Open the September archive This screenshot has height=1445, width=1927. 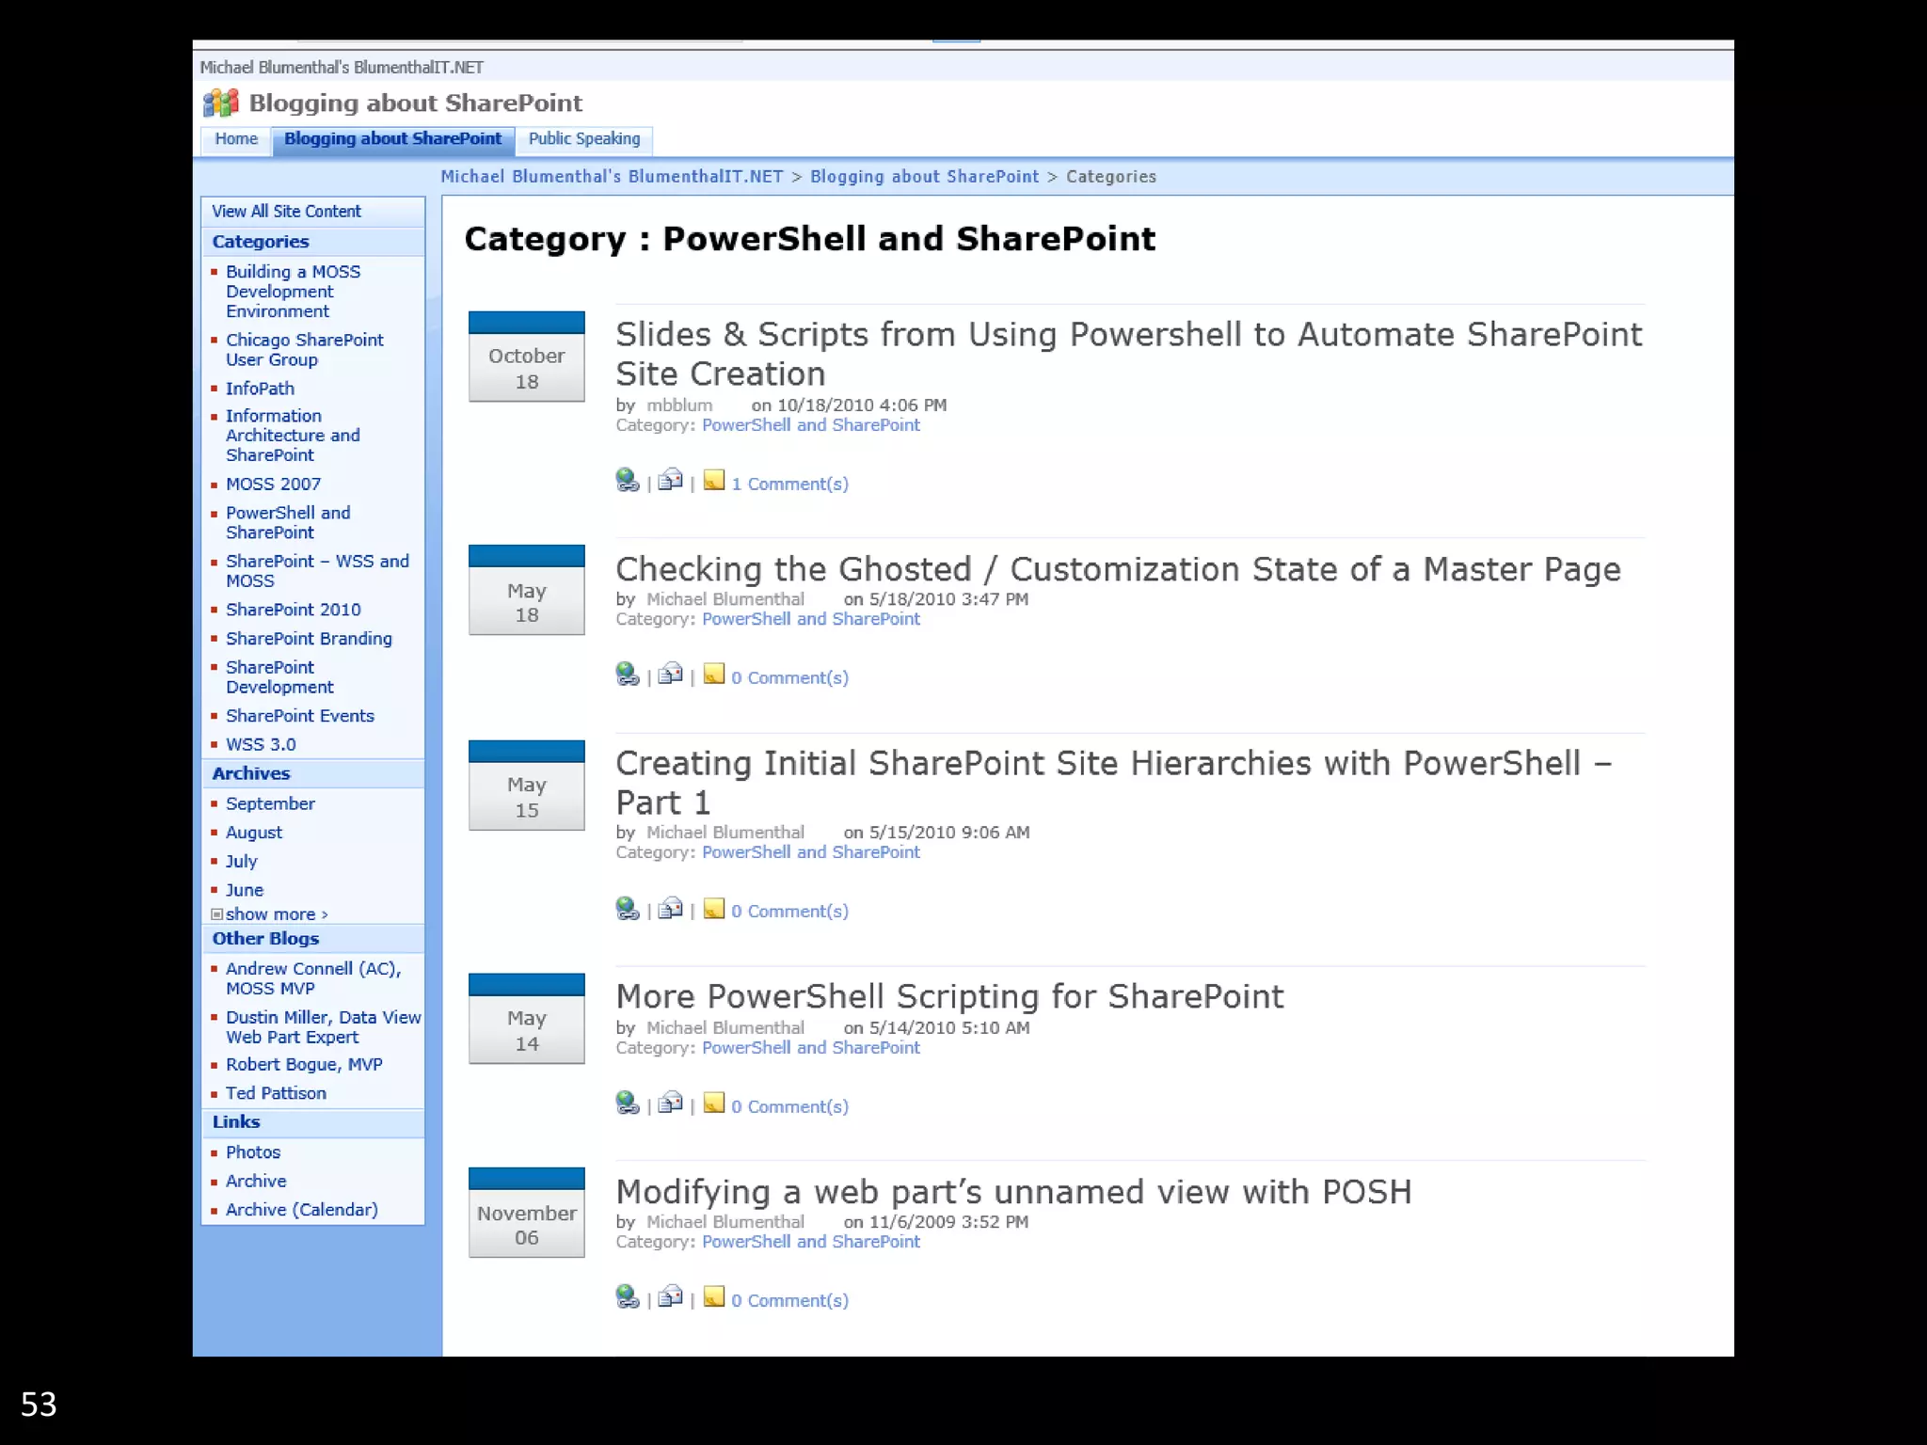coord(270,804)
